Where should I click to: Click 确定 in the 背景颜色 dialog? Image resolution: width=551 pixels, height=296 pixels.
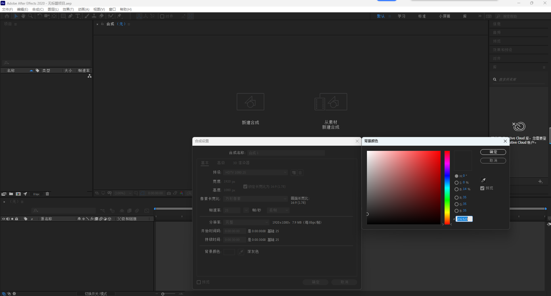point(493,152)
